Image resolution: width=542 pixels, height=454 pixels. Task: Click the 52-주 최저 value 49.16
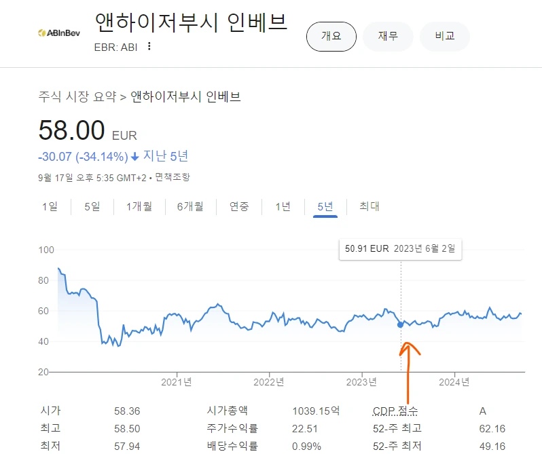pyautogui.click(x=492, y=446)
